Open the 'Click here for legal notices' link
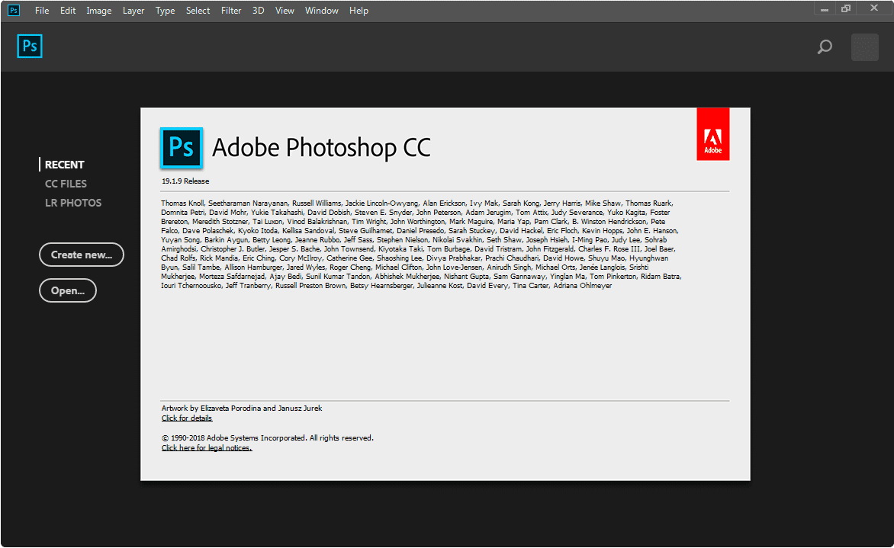This screenshot has height=548, width=894. [x=207, y=447]
